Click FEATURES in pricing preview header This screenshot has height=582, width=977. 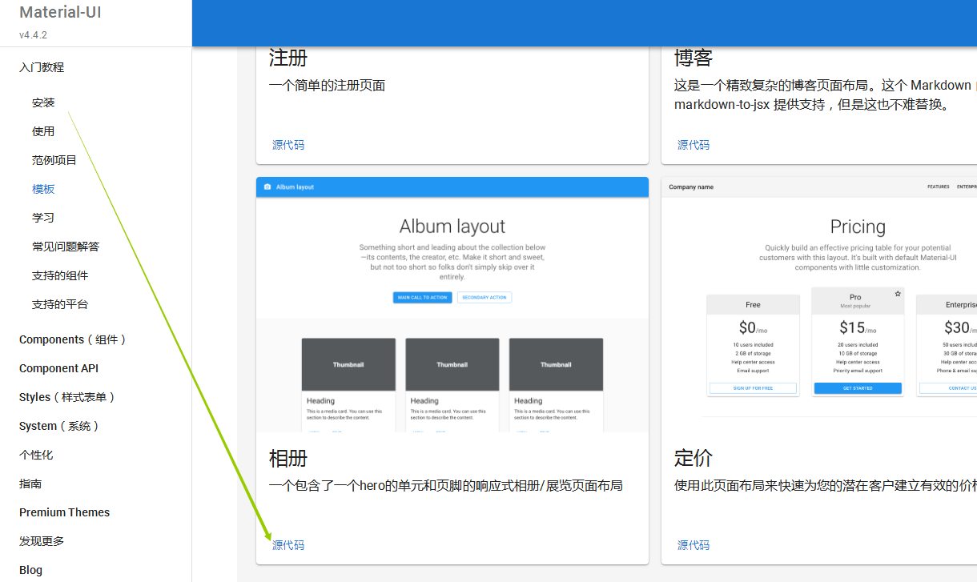pos(939,187)
